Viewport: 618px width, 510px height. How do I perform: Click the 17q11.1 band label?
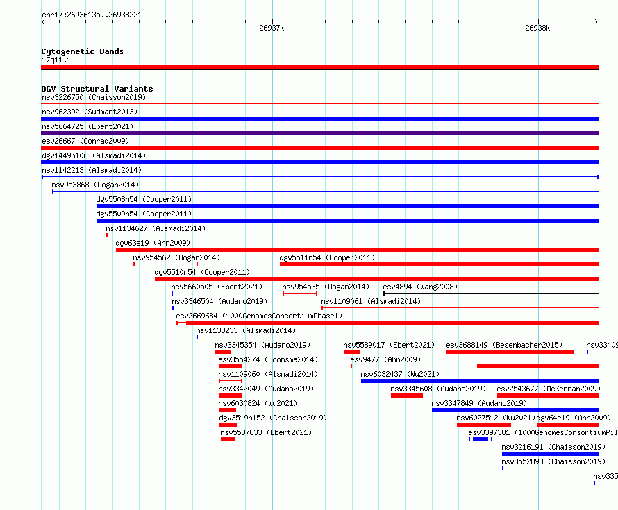[56, 60]
